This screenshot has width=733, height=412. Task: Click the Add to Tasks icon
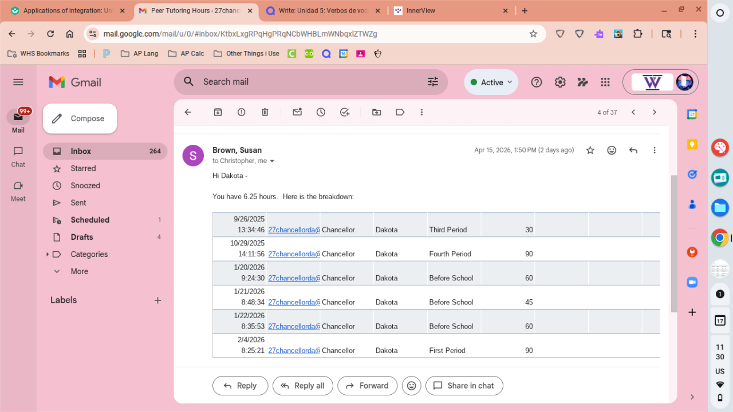(x=345, y=112)
